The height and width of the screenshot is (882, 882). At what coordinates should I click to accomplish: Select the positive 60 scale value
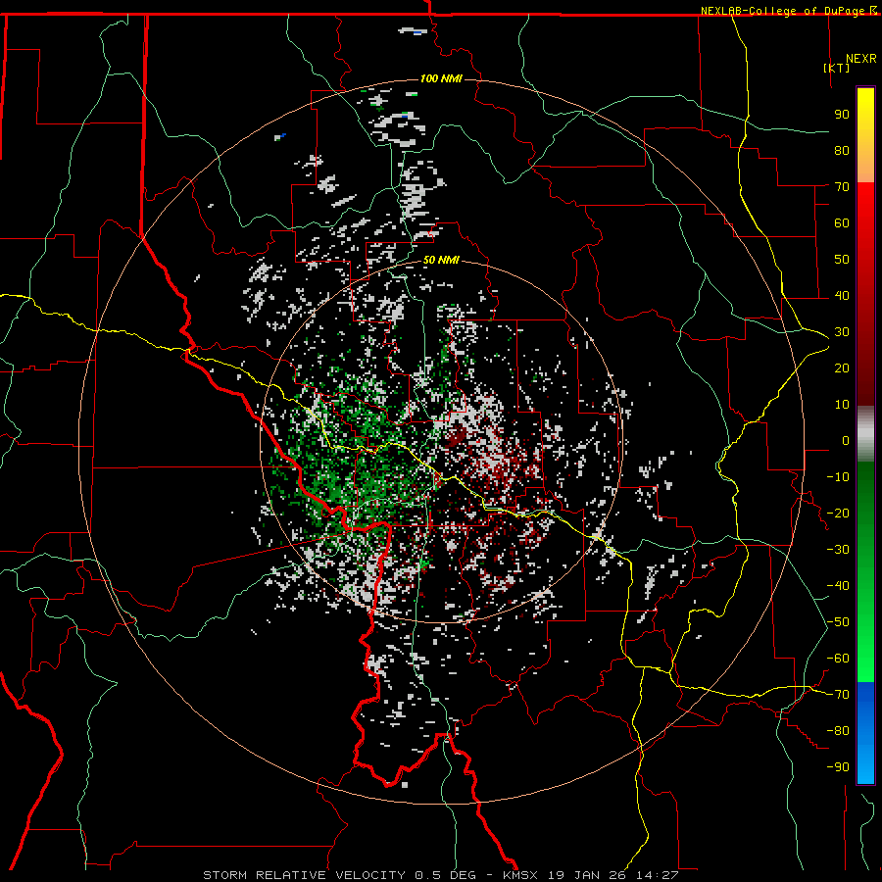[842, 222]
